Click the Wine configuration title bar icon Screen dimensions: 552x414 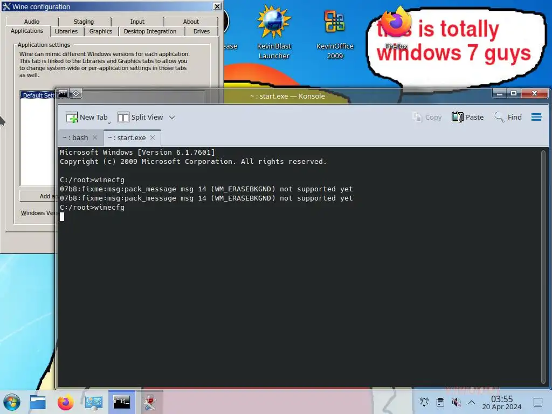[6, 6]
